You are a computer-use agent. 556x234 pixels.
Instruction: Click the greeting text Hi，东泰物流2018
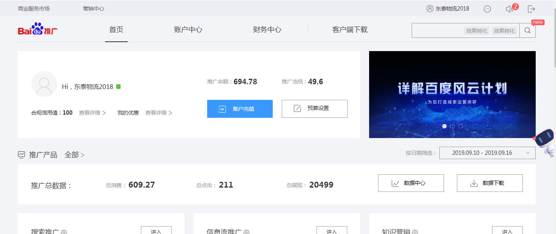pos(87,87)
